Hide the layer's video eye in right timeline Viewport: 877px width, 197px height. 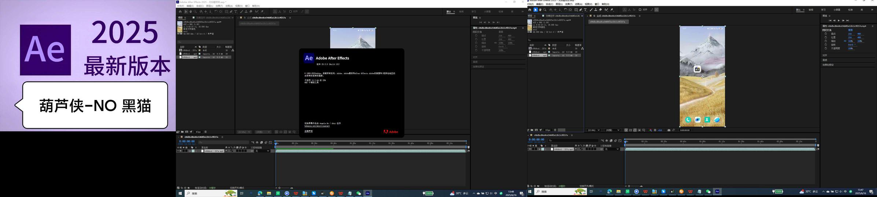(x=529, y=149)
